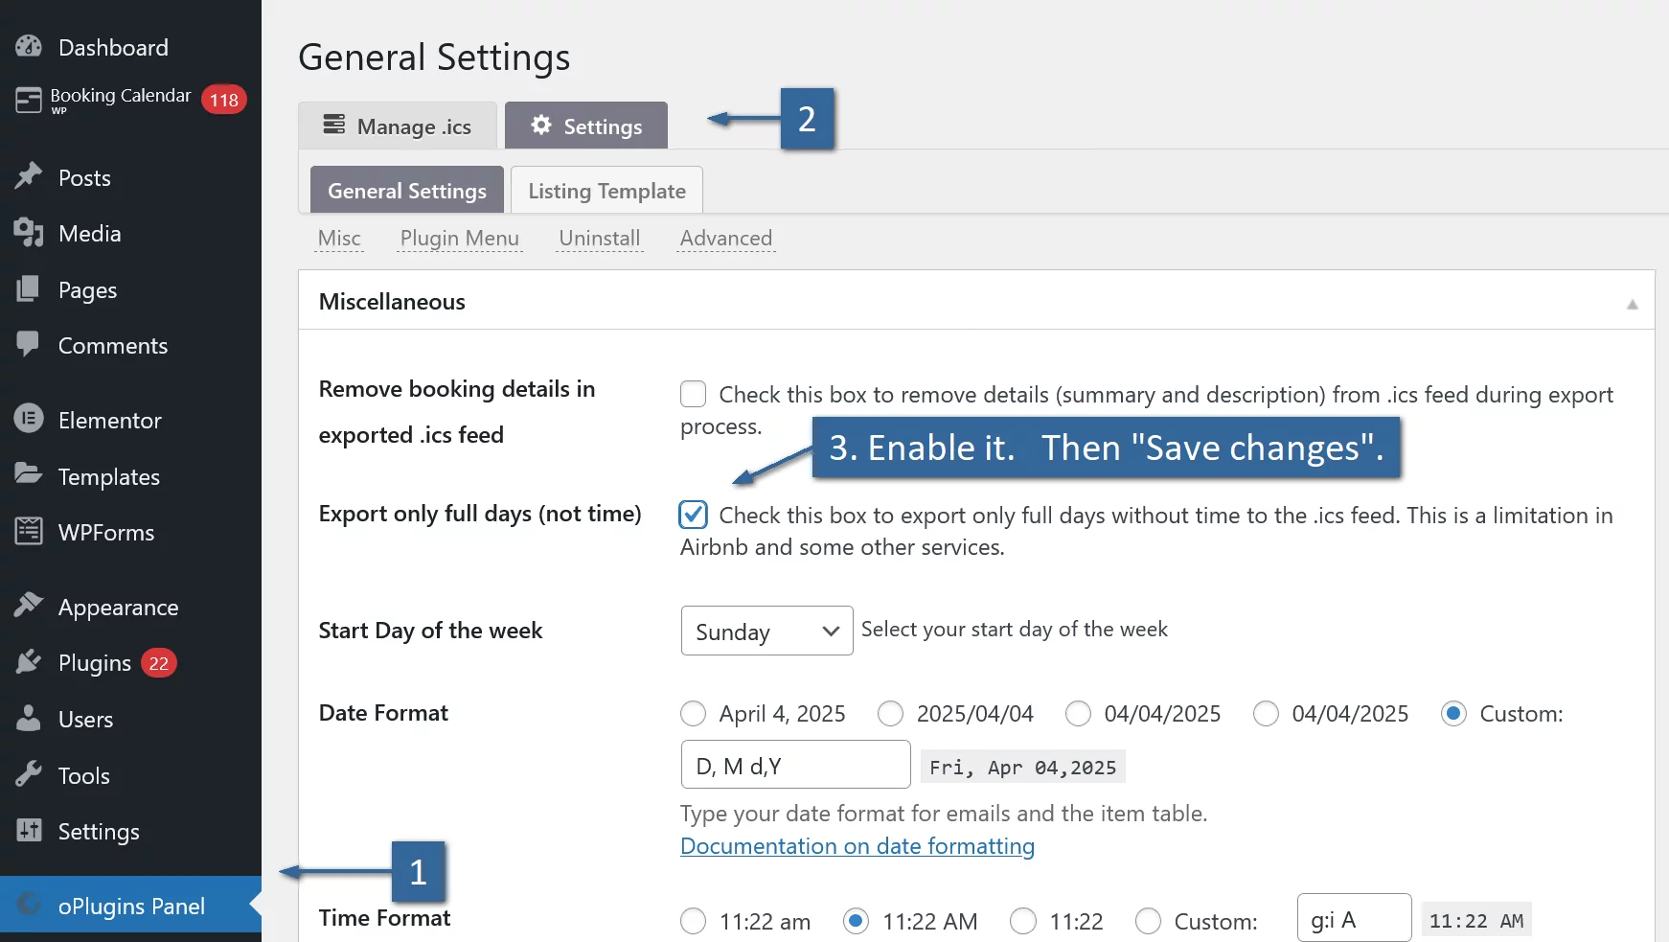The width and height of the screenshot is (1669, 942).
Task: Click the Tools wrench icon
Action: 29,773
